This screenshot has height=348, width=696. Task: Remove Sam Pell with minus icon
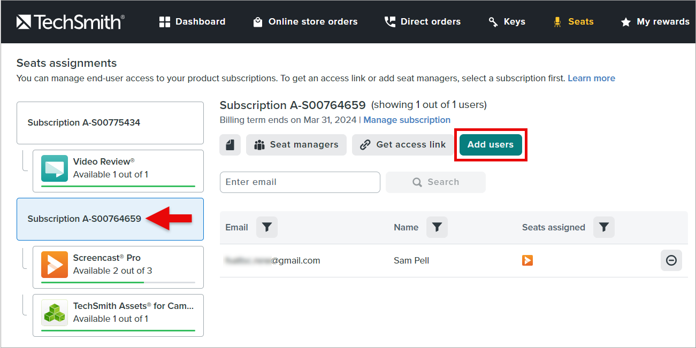[671, 260]
